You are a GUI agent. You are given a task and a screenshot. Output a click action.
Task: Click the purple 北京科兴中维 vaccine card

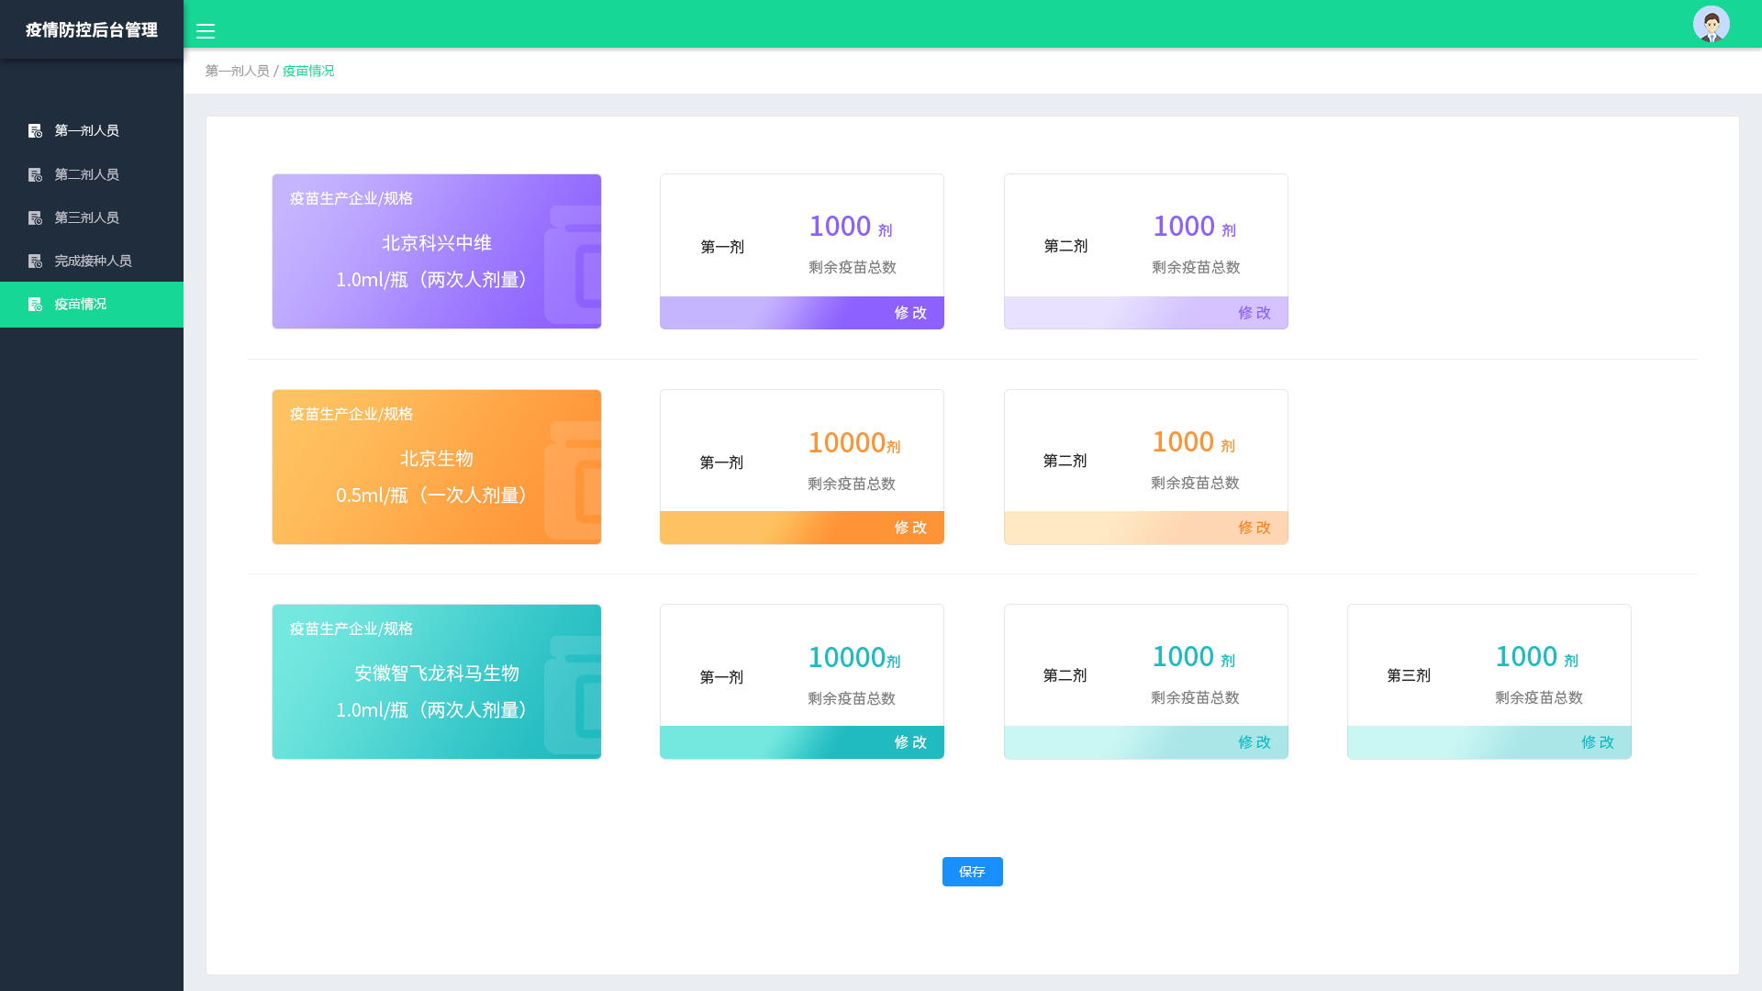(437, 251)
